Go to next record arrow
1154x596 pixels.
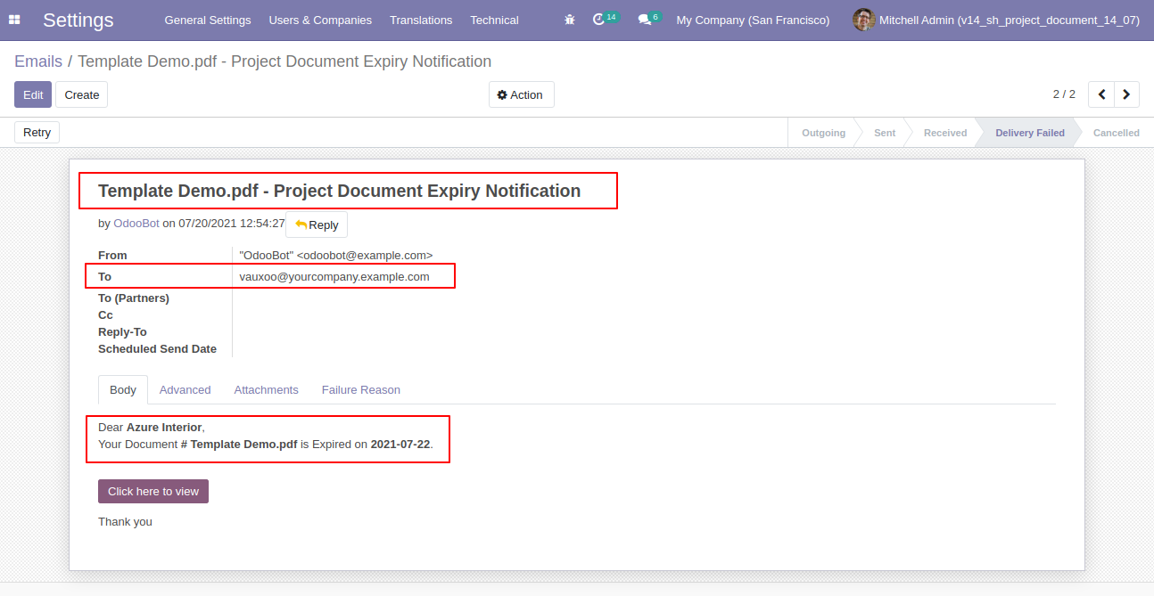coord(1127,94)
